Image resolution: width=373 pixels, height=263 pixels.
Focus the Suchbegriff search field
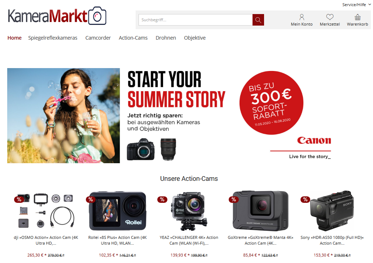(x=196, y=20)
